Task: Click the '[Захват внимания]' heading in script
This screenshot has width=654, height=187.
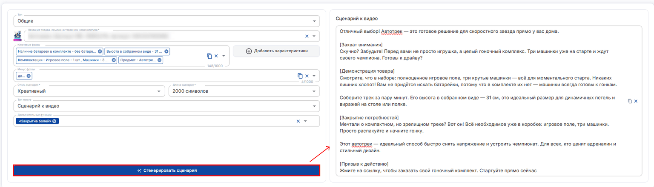Action: pos(361,45)
